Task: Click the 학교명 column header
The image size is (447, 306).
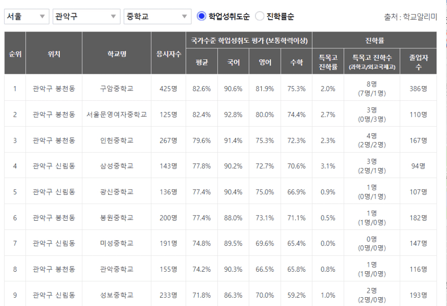Action: click(x=117, y=53)
